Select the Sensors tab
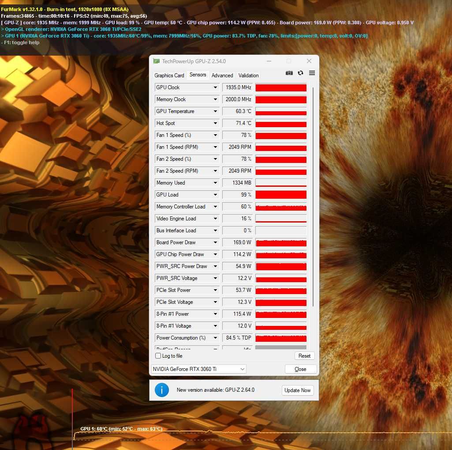452x450 pixels. (x=198, y=75)
